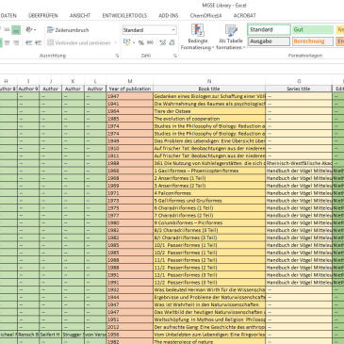Expand orientation options arrow
Image resolution: width=344 pixels, height=344 pixels.
pos(35,30)
